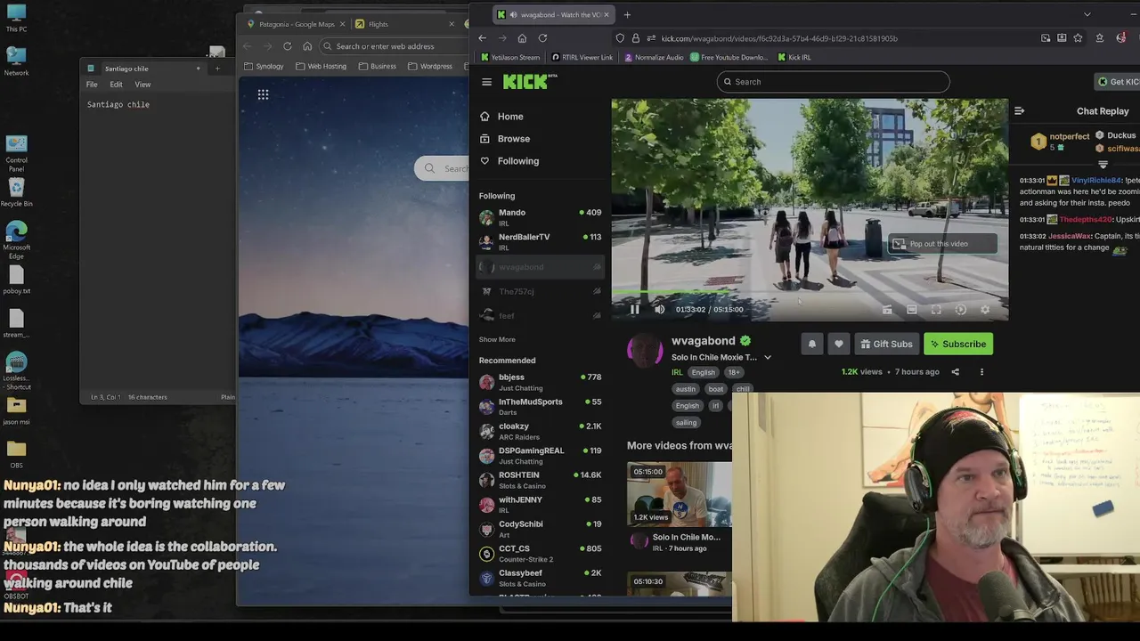Click Get Kick app button

tap(1118, 82)
